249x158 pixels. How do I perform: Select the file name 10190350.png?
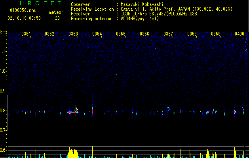pos(22,11)
